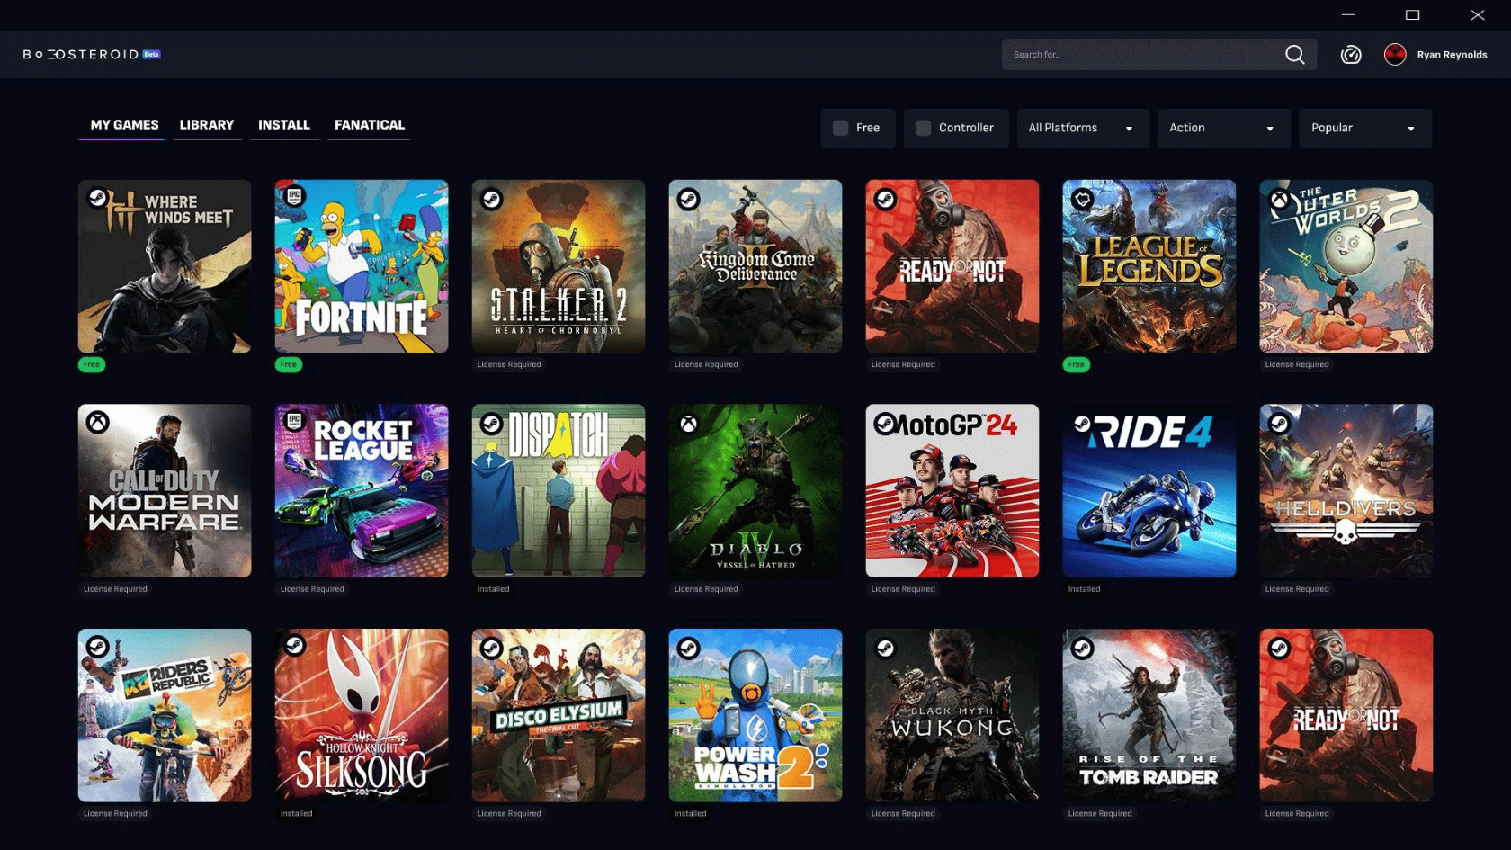Viewport: 1511px width, 850px height.
Task: Enable the Controller filter checkbox
Action: point(923,128)
